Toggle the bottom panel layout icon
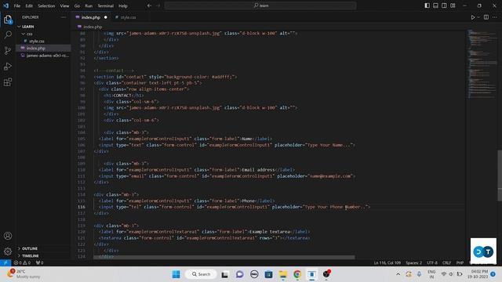 point(436,5)
